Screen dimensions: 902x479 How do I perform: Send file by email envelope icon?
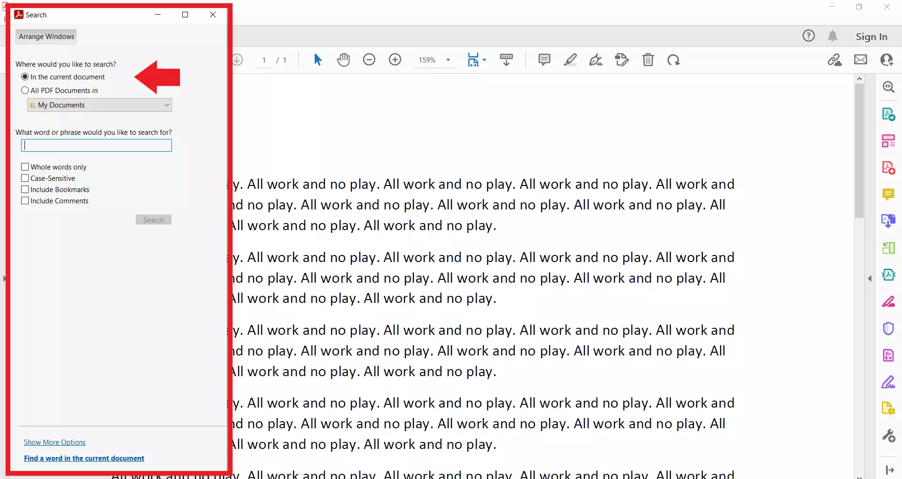[861, 60]
